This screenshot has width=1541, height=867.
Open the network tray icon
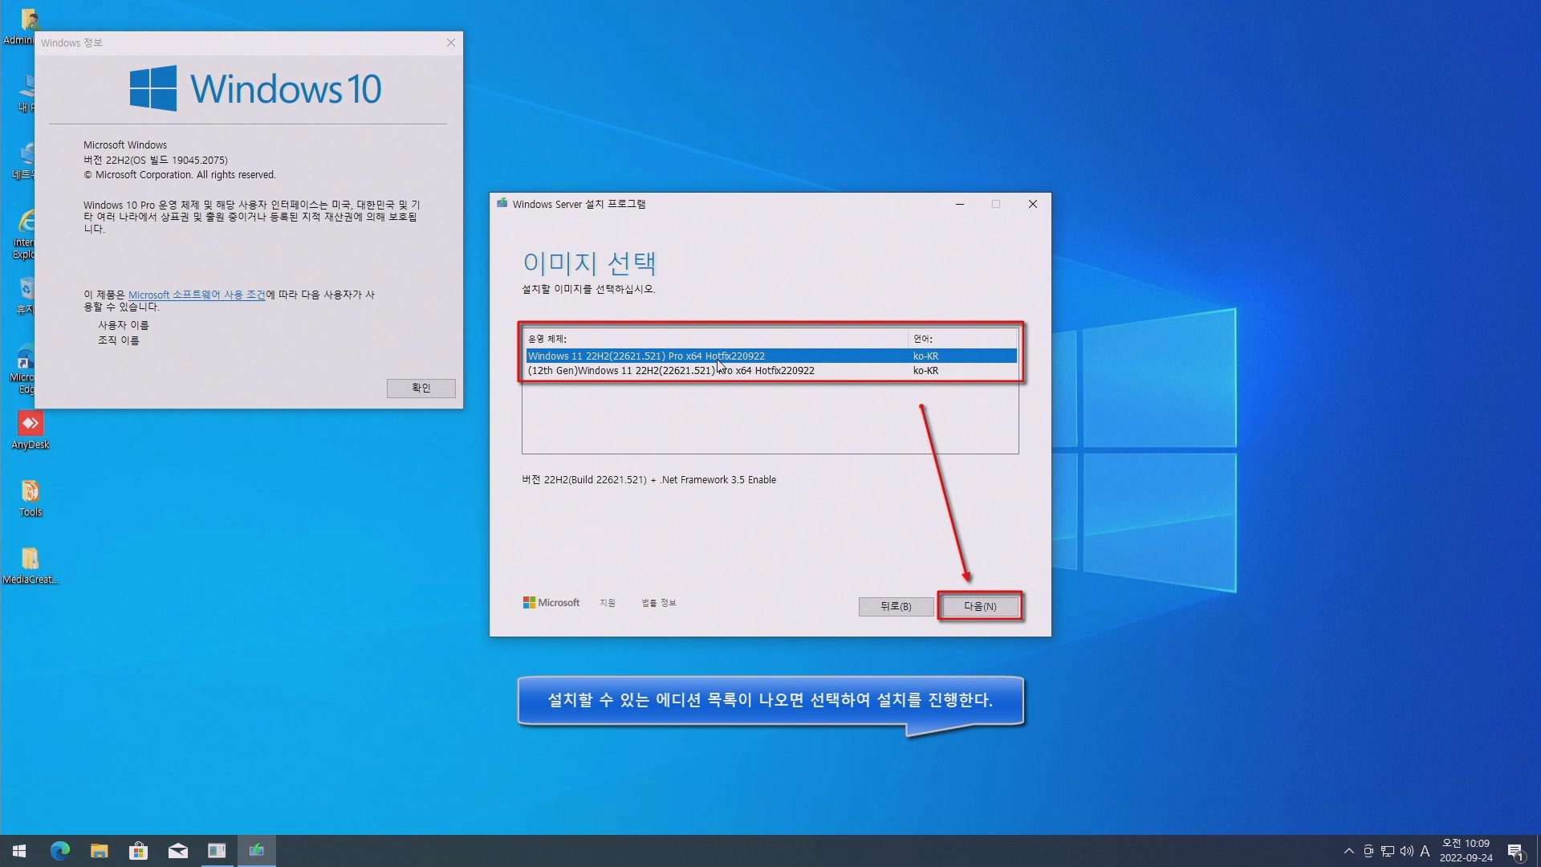(x=1388, y=851)
